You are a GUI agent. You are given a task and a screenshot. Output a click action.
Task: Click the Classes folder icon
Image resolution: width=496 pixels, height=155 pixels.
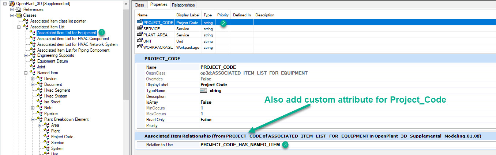[19, 15]
